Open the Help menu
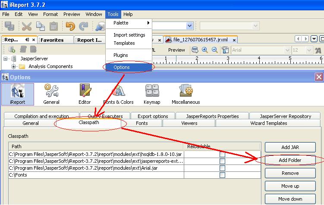 click(128, 14)
